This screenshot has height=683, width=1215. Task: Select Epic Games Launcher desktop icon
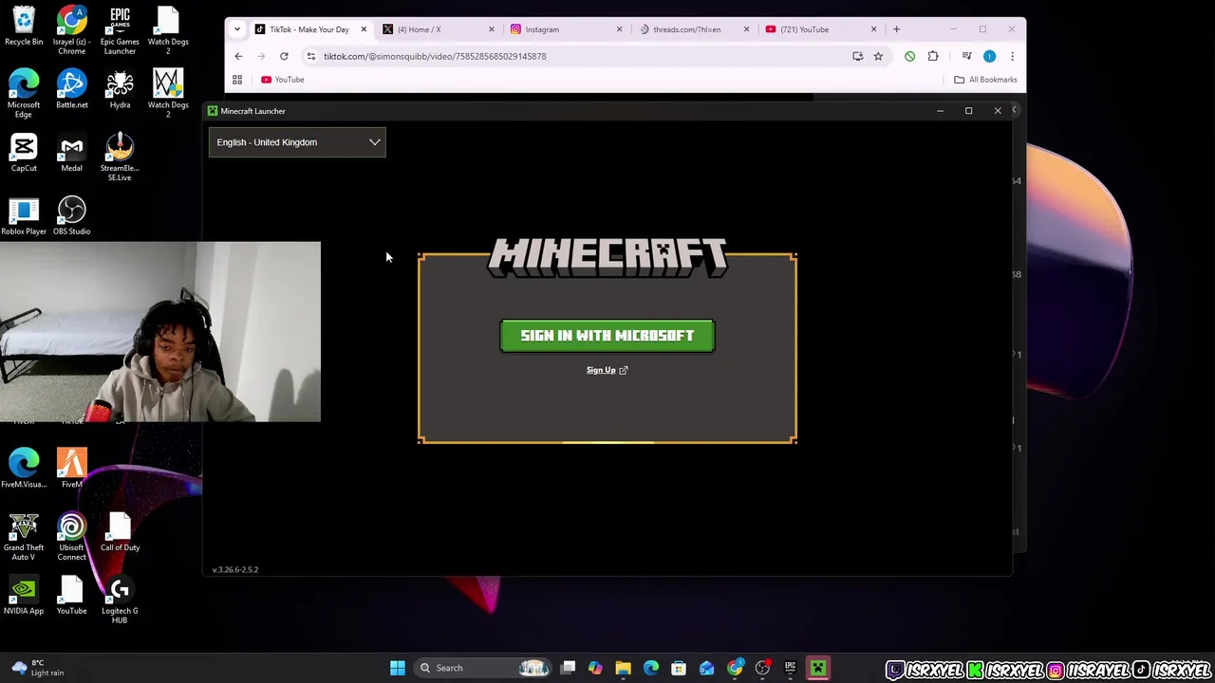(120, 30)
